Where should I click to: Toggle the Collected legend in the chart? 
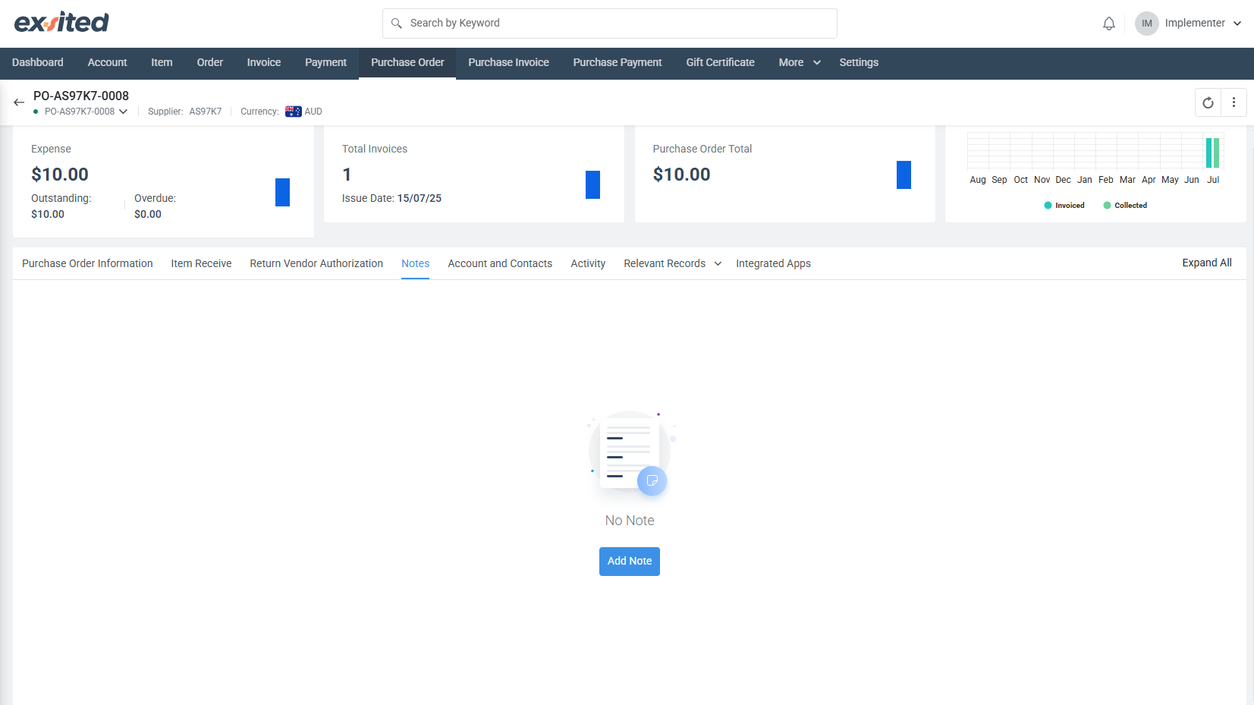click(x=1125, y=206)
